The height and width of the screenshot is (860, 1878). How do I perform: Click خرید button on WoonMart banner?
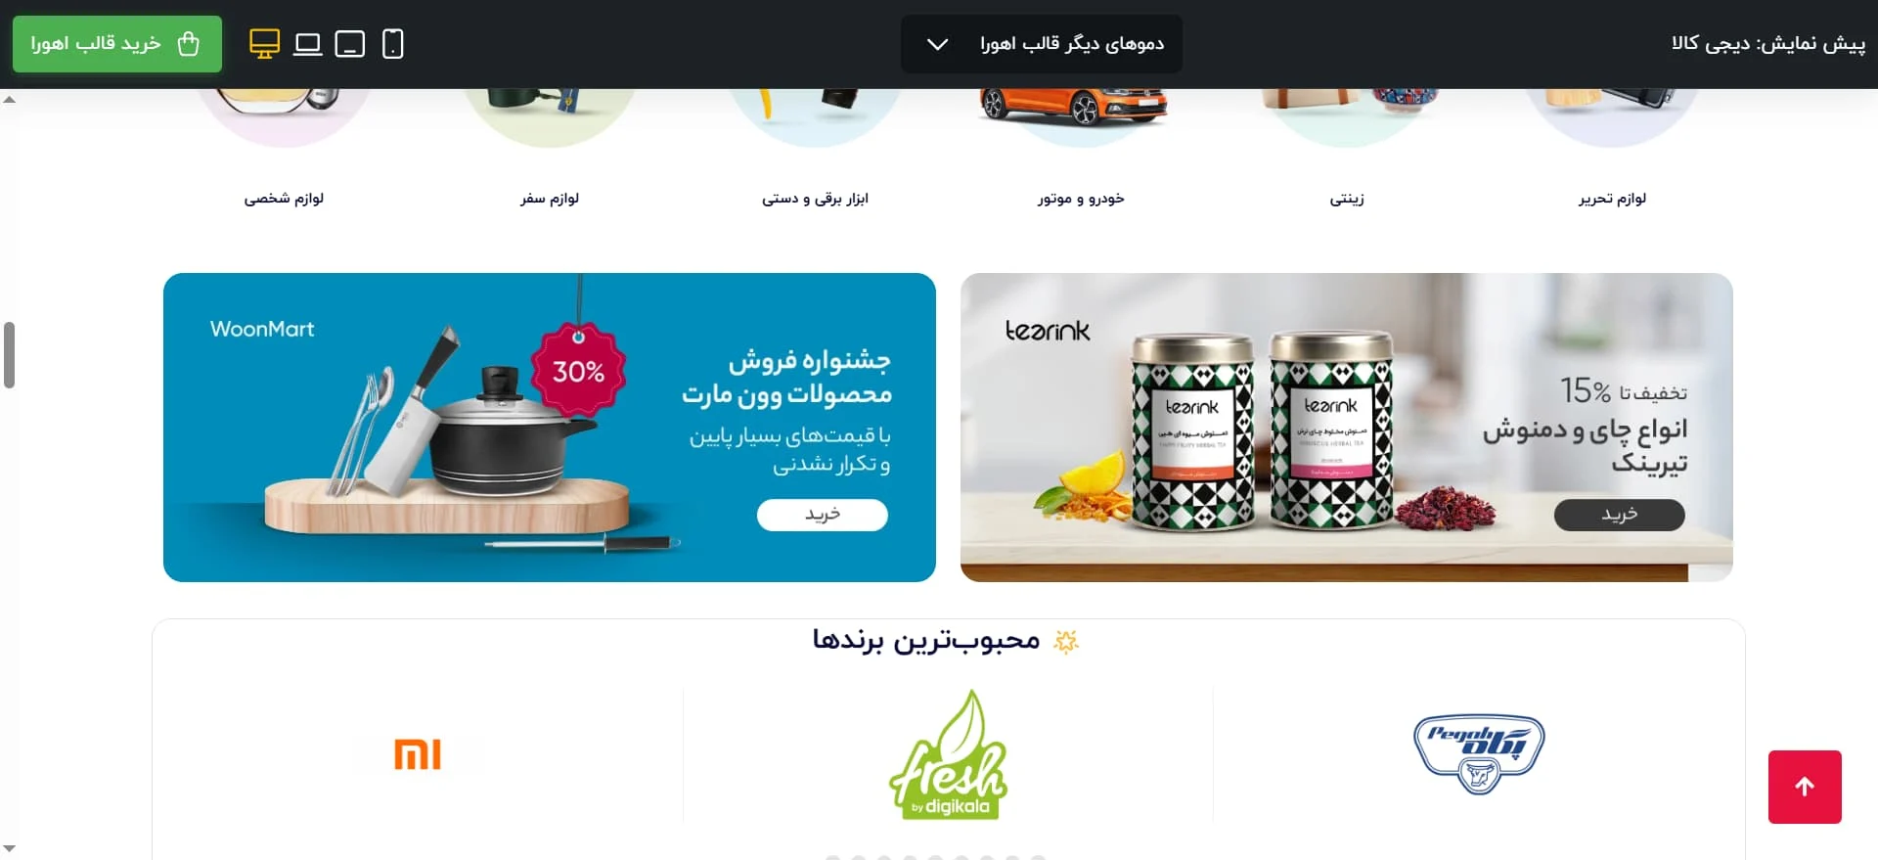click(822, 515)
